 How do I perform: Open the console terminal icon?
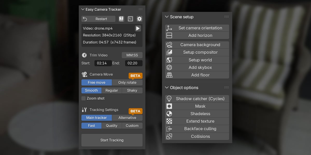click(130, 19)
